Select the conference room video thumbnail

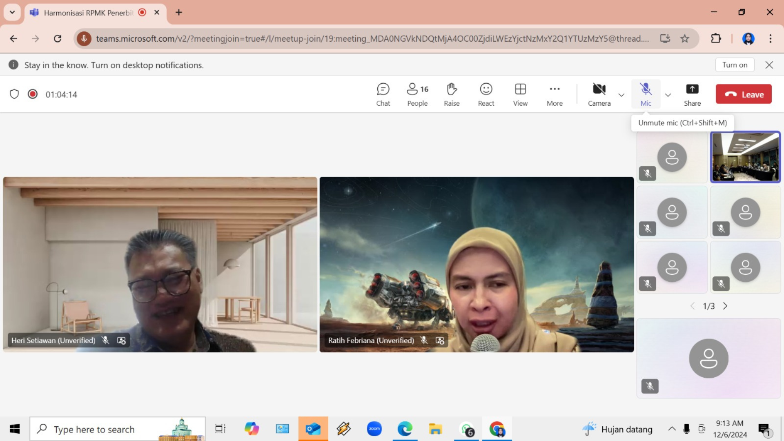point(745,157)
